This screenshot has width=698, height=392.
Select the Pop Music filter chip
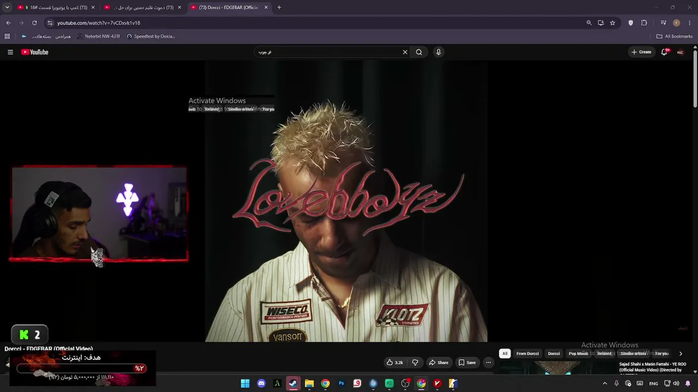point(579,353)
